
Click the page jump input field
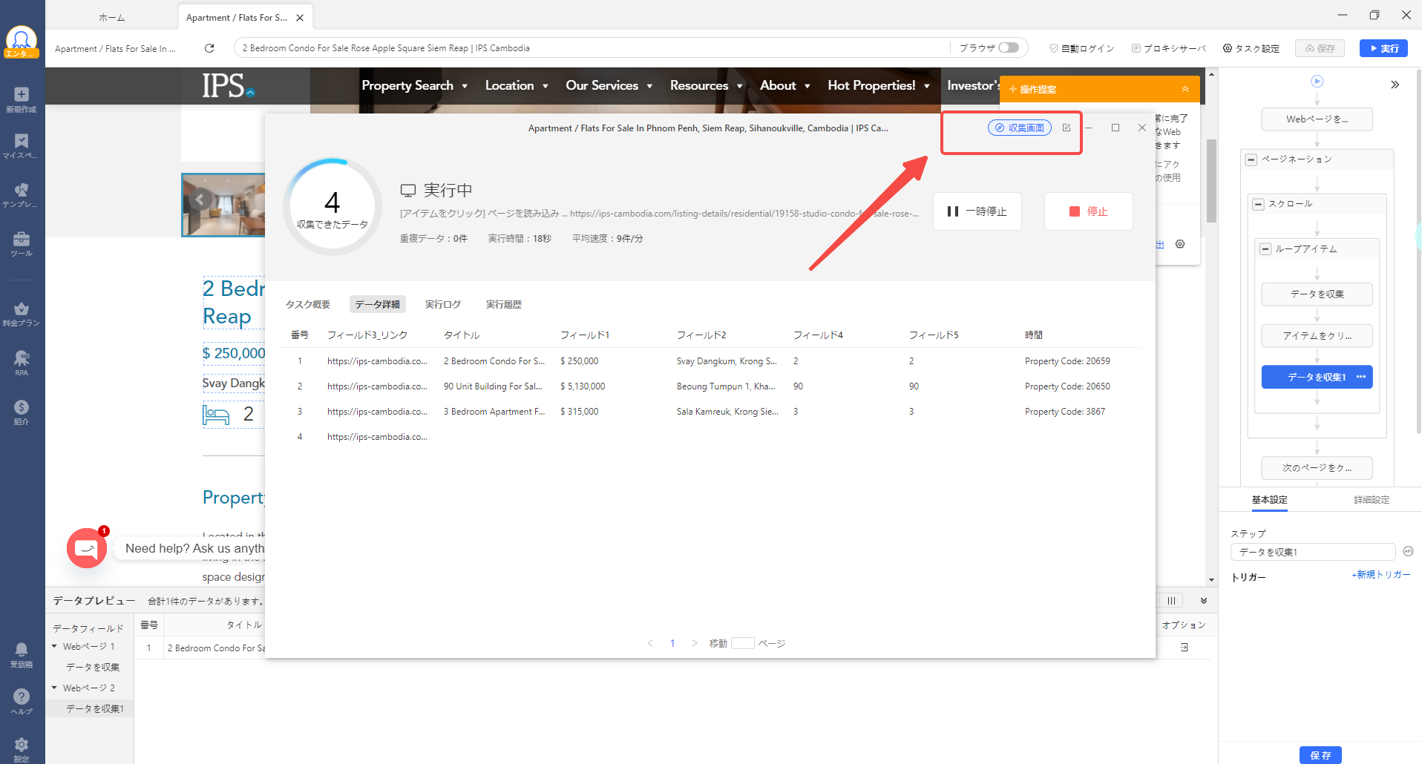742,643
